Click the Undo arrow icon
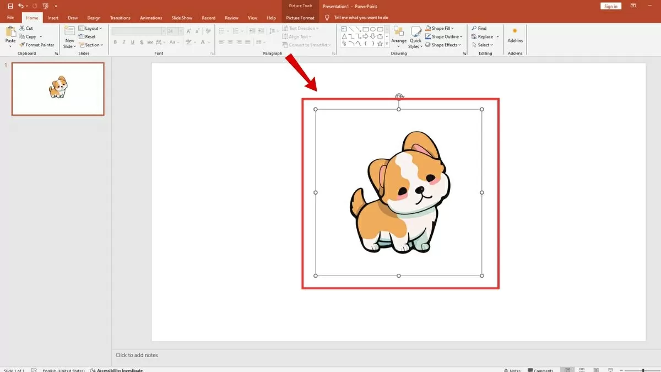Viewport: 661px width, 372px height. (21, 6)
